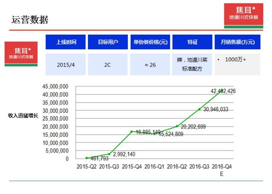Select the 30,946,033 data label
The image size is (272, 194).
click(x=216, y=110)
